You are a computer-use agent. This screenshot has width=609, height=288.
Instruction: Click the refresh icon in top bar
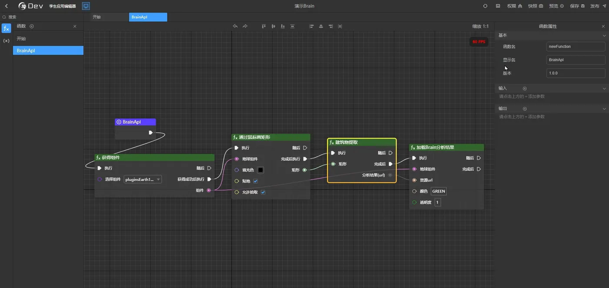click(485, 6)
